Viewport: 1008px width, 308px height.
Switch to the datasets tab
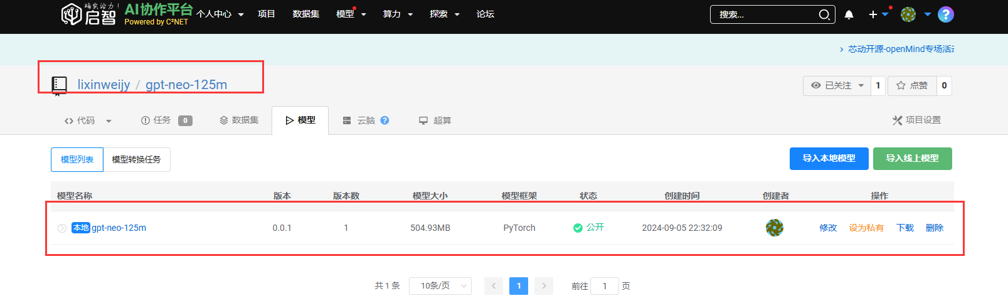coord(239,120)
